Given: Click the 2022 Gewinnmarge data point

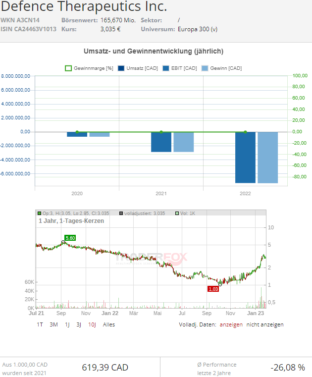Looking at the screenshot, I should click(245, 132).
